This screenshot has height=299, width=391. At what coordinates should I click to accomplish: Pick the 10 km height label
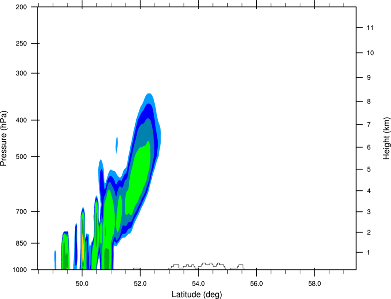[370, 53]
